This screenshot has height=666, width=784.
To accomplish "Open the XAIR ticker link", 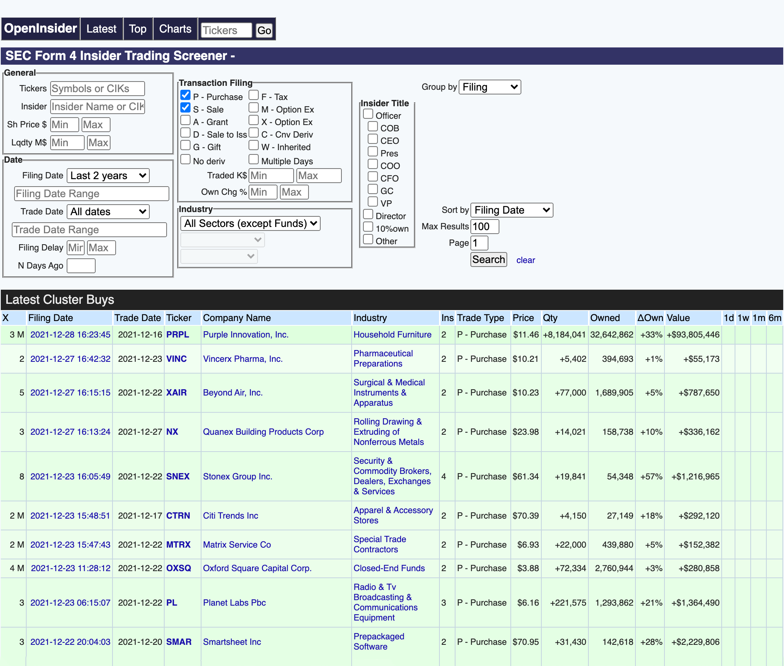I will 176,393.
